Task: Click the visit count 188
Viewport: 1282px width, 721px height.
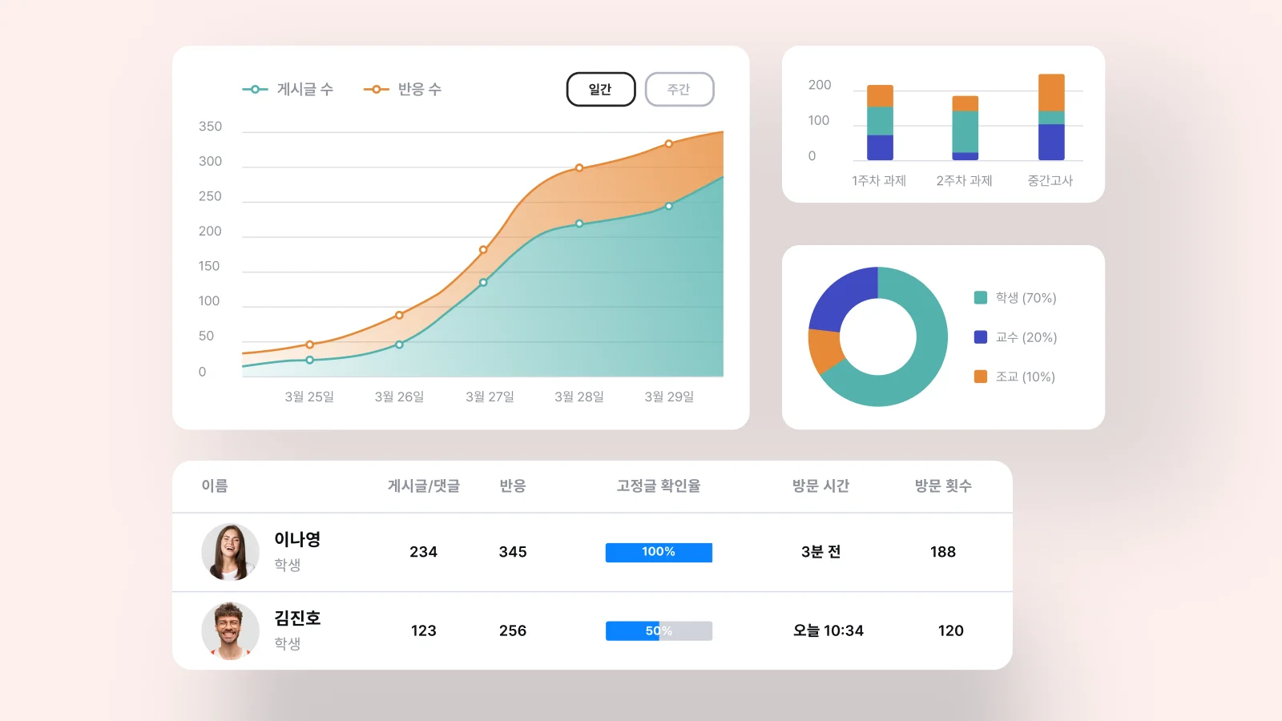Action: click(943, 552)
